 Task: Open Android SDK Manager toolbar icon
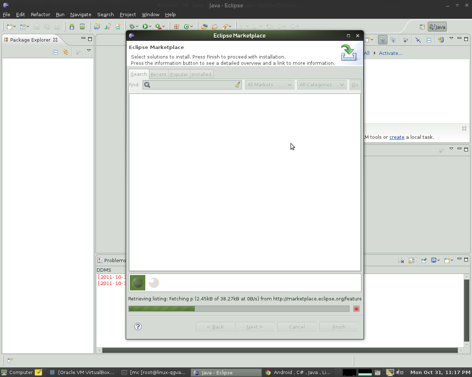(x=72, y=27)
